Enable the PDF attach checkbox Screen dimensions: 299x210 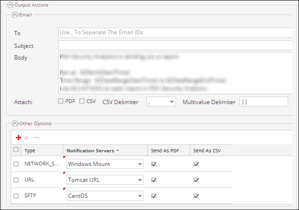[x=61, y=101]
